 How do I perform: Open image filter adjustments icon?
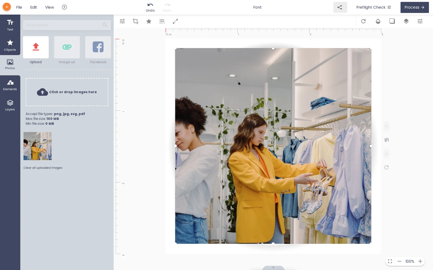[x=122, y=21]
